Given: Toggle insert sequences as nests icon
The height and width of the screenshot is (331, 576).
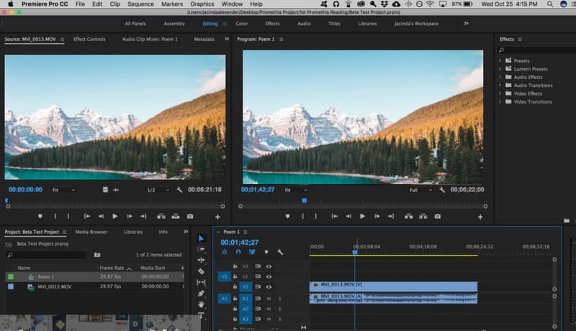Looking at the screenshot, I should coord(225,252).
